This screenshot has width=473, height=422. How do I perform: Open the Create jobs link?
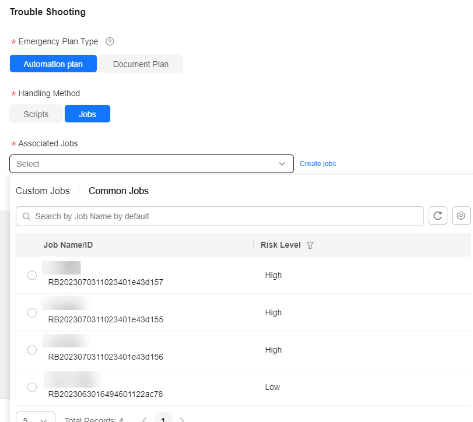(318, 164)
